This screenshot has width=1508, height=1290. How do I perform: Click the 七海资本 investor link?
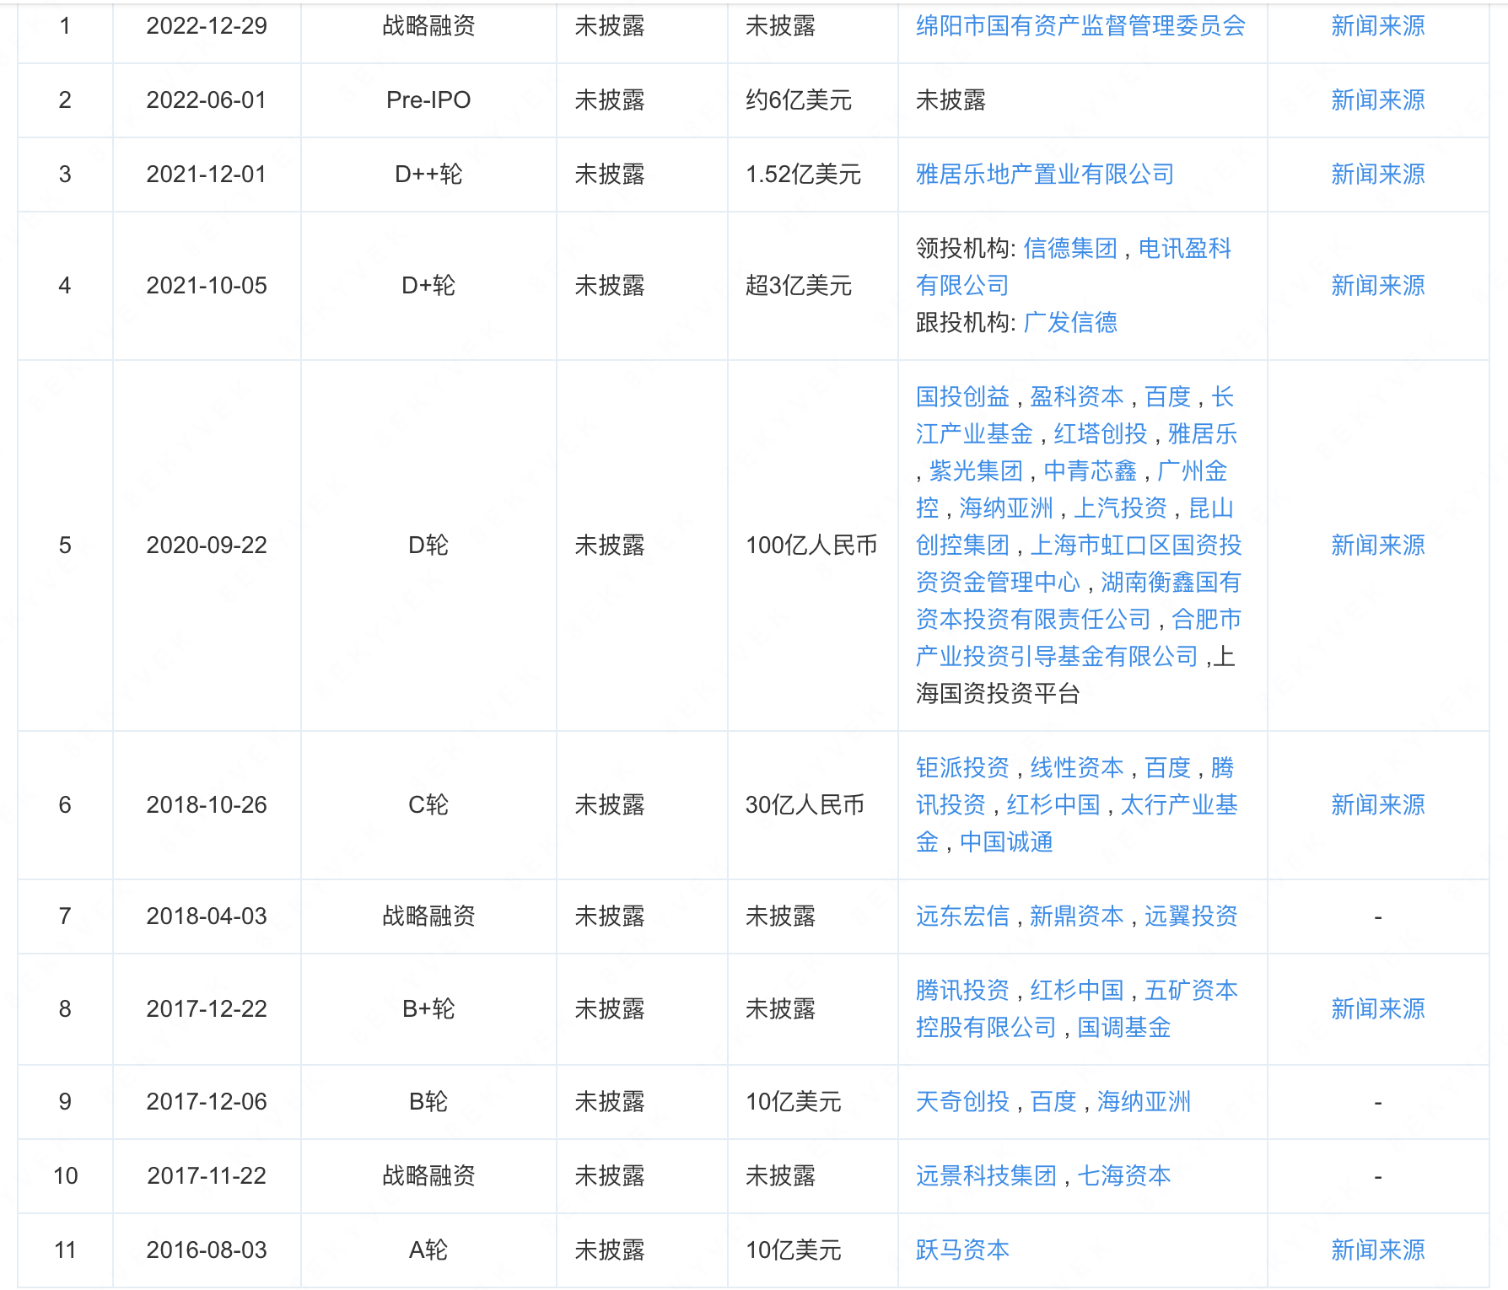pos(1124,1176)
